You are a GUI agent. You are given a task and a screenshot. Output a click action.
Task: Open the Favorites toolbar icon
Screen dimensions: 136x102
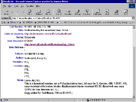[x=68, y=11]
